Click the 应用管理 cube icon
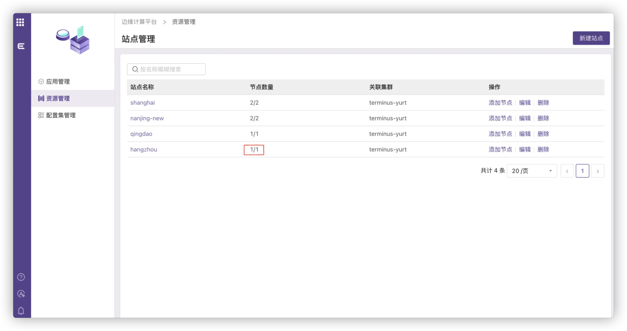This screenshot has width=627, height=331. point(41,81)
